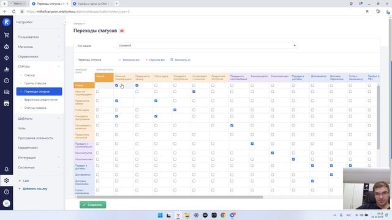Click the RetailCRM logo icon
Screen dimensions: 392x220
(7, 22)
